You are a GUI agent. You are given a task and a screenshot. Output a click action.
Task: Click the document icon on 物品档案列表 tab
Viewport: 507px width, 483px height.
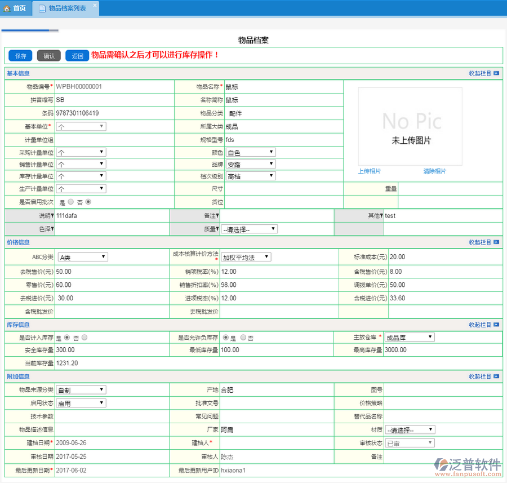[42, 8]
